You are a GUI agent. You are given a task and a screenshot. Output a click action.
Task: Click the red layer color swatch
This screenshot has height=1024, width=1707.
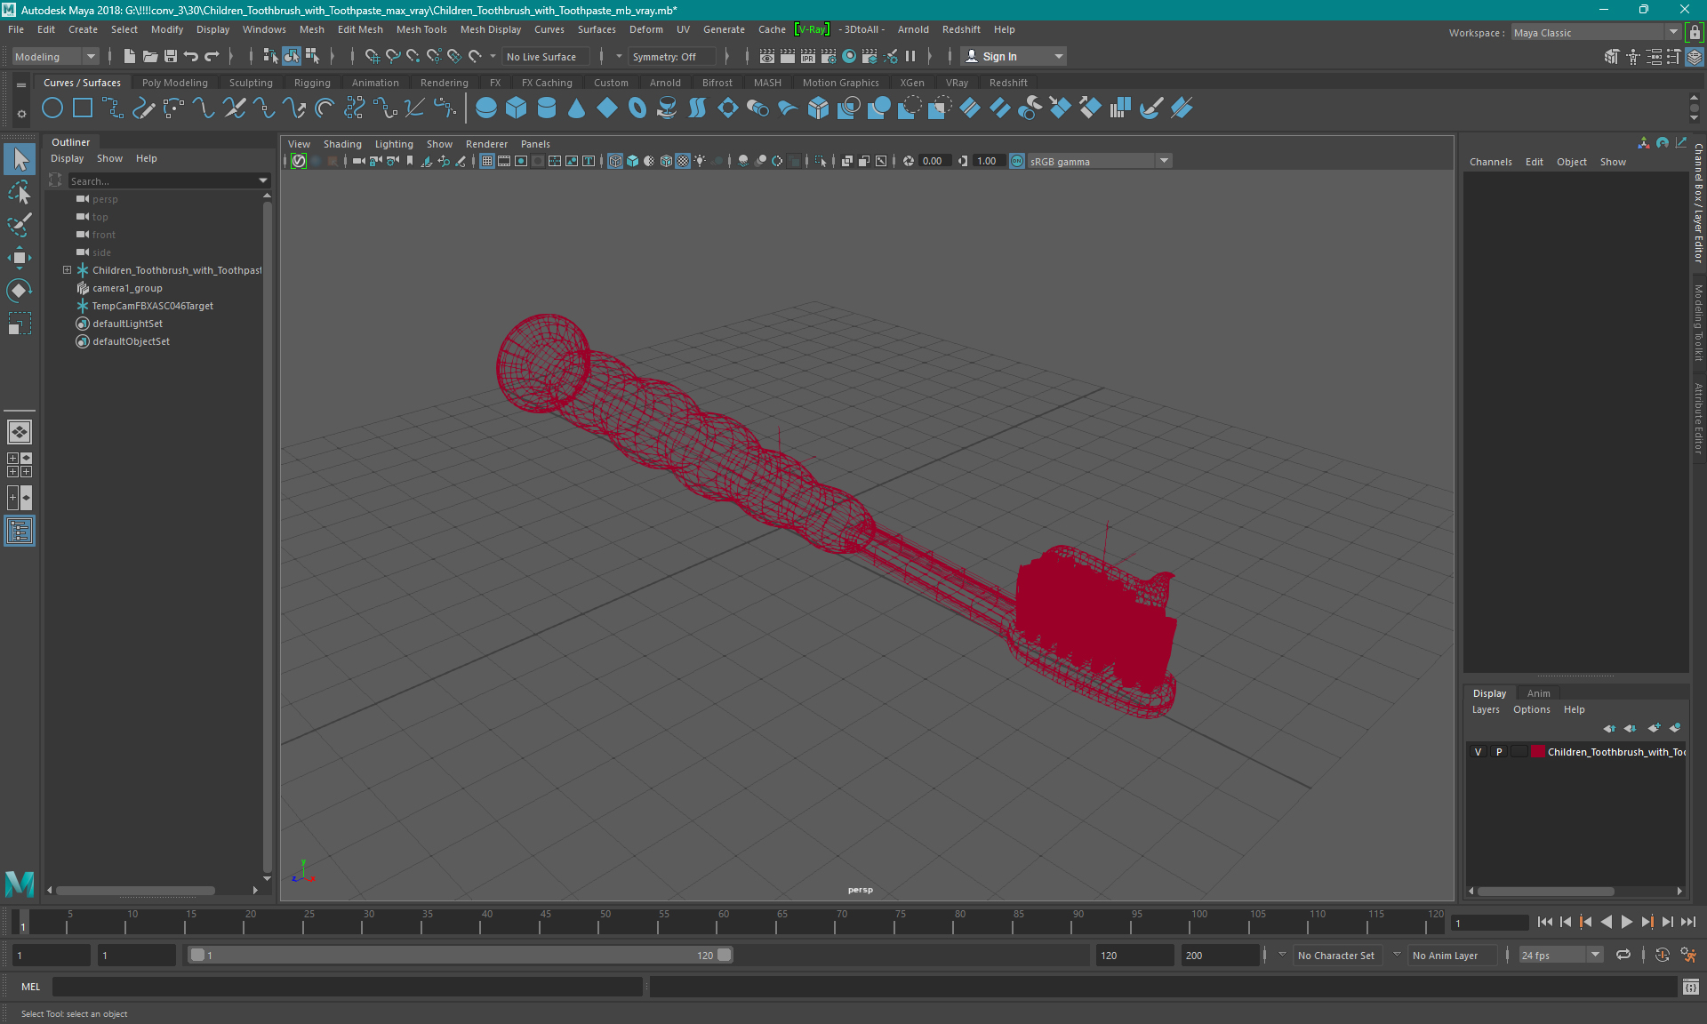pos(1537,752)
